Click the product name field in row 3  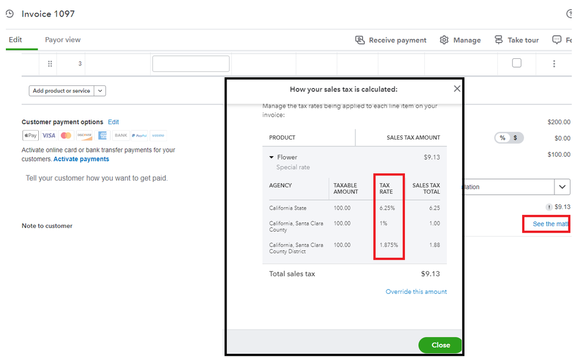pos(191,64)
